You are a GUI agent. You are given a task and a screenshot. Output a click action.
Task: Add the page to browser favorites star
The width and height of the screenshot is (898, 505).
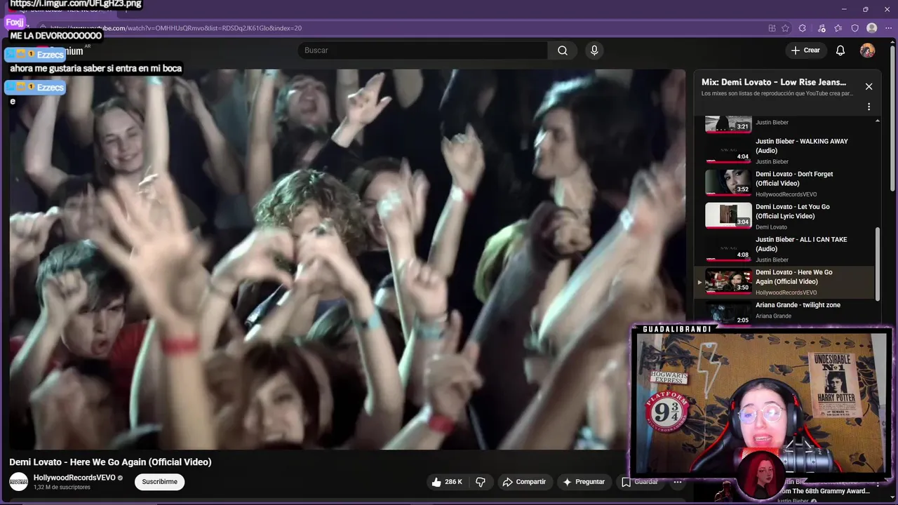(x=785, y=28)
